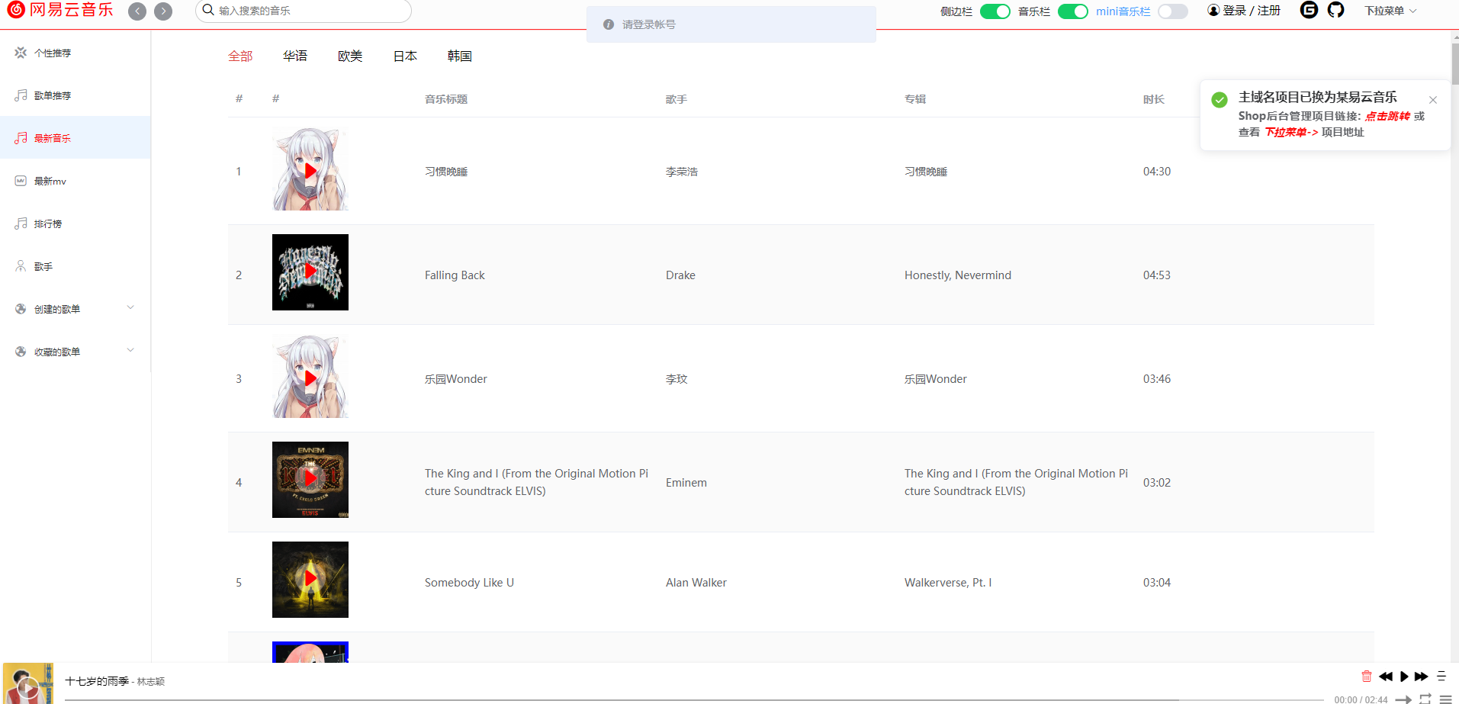Click the 登录 / 注册 link
Screen dimensions: 1459x704
[1252, 11]
